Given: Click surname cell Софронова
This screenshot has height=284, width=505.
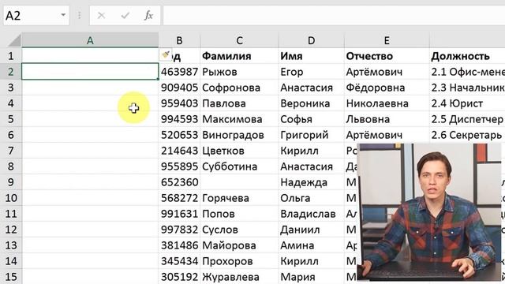Looking at the screenshot, I should pyautogui.click(x=239, y=88).
